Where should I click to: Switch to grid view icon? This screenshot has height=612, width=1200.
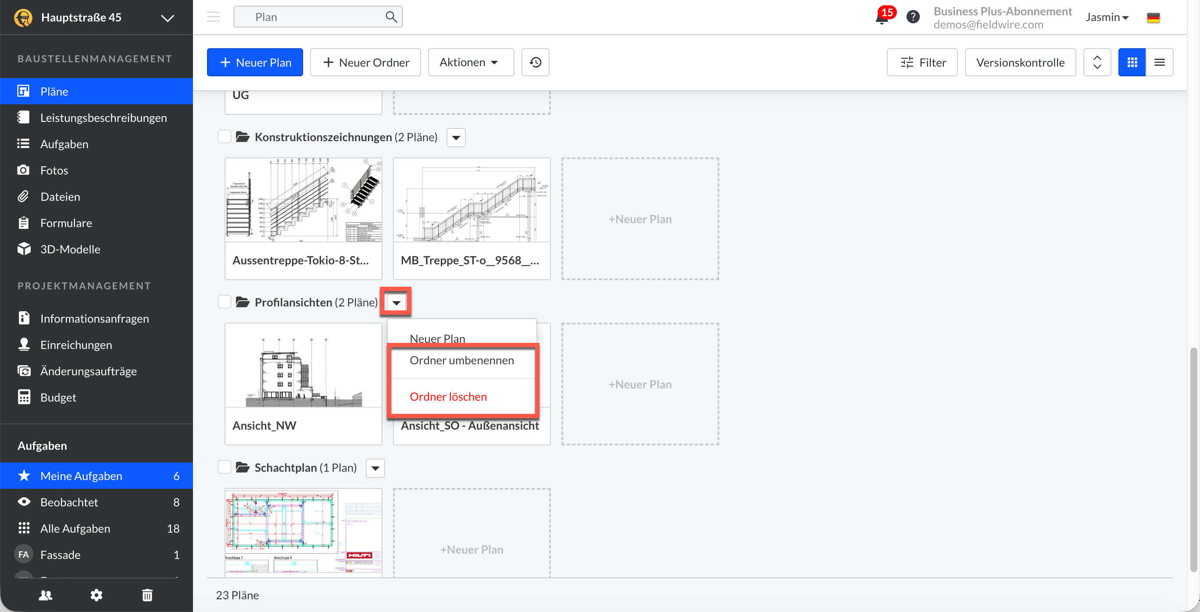pos(1132,62)
